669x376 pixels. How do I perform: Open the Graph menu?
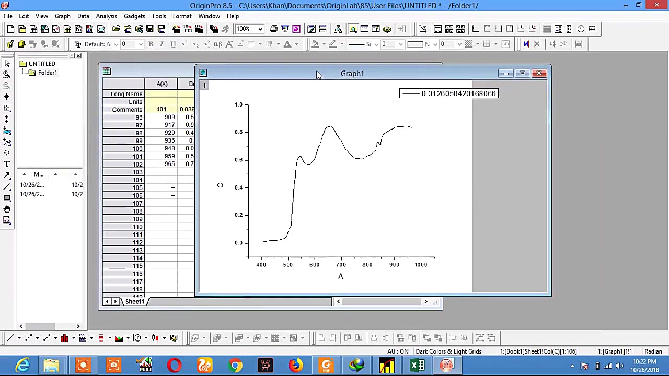coord(62,16)
